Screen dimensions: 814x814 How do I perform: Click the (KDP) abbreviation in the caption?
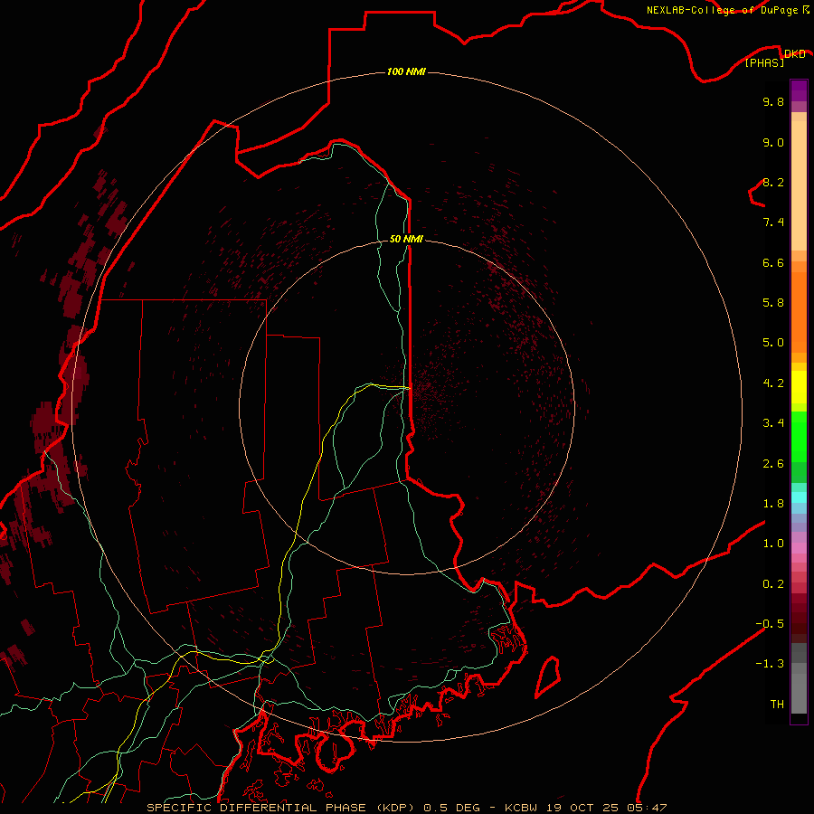395,808
